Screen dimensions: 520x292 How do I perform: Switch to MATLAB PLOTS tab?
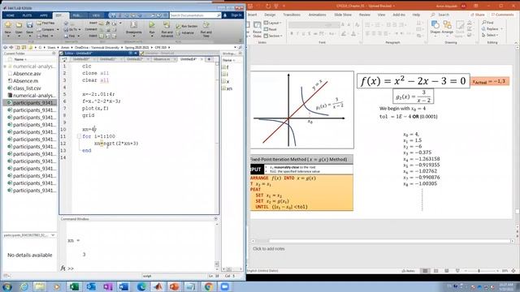[x=27, y=15]
